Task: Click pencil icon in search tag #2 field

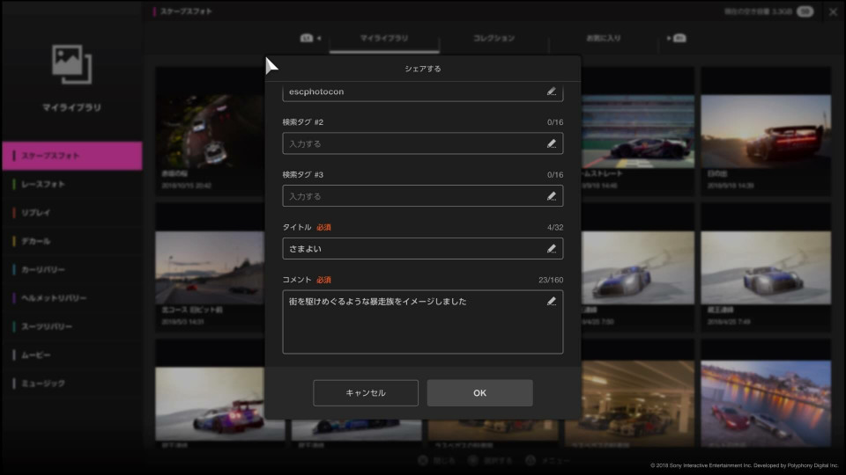Action: pos(552,143)
